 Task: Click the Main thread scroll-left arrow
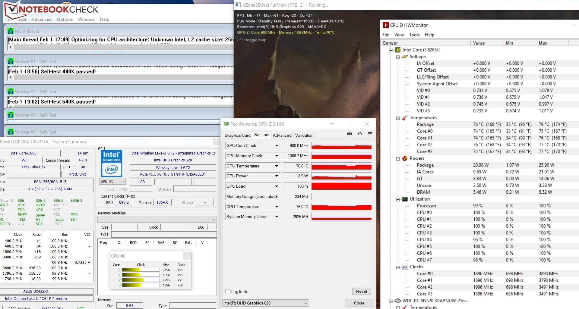click(11, 47)
